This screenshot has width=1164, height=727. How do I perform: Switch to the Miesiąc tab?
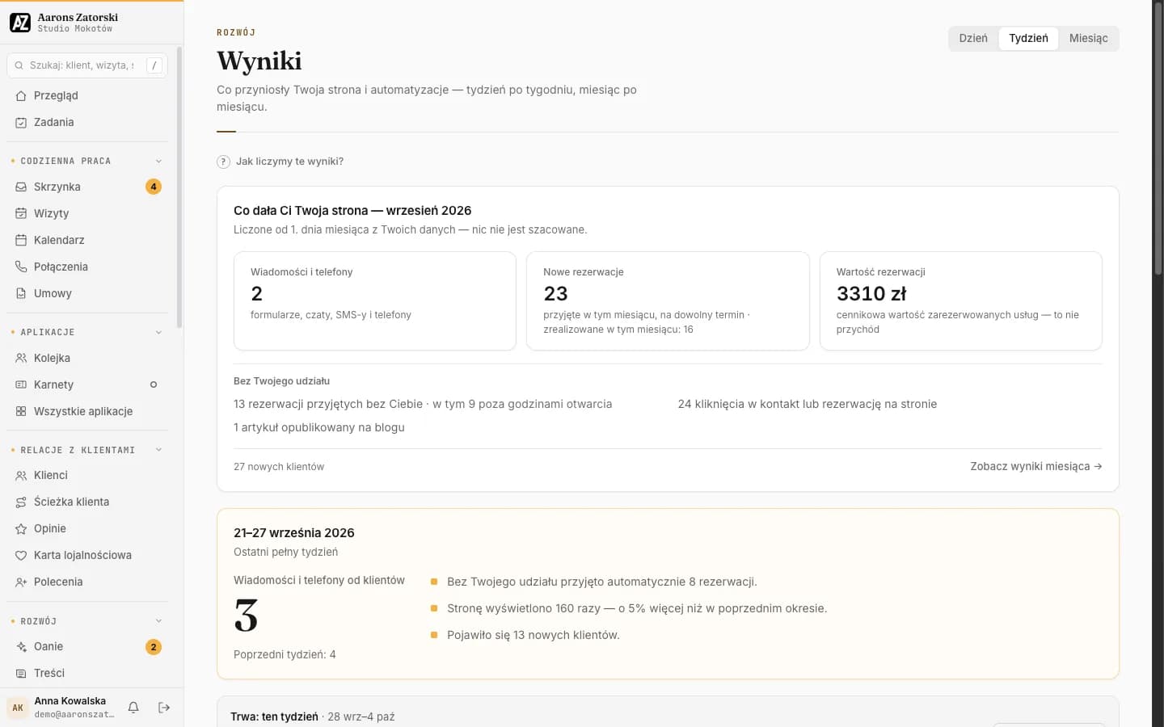1088,38
